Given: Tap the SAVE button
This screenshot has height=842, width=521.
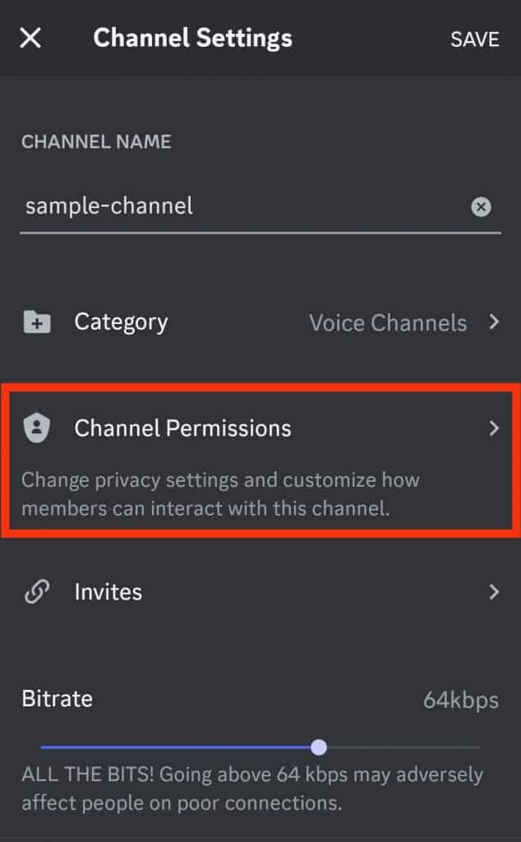Looking at the screenshot, I should pyautogui.click(x=475, y=38).
